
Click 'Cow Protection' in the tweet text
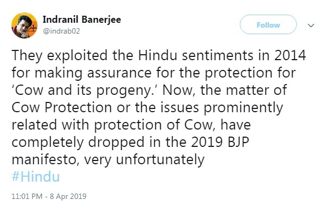(x=62, y=107)
